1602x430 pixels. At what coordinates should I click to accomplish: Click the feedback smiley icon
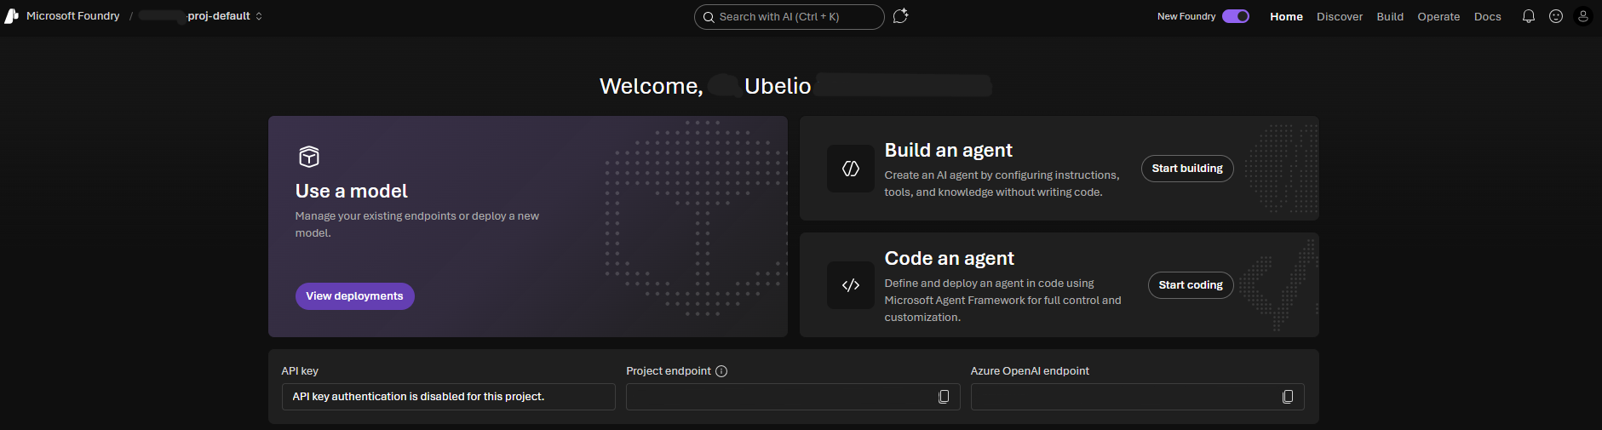(1556, 16)
